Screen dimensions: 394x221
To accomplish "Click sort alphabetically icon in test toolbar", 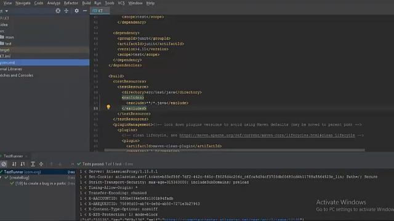I will point(14,164).
